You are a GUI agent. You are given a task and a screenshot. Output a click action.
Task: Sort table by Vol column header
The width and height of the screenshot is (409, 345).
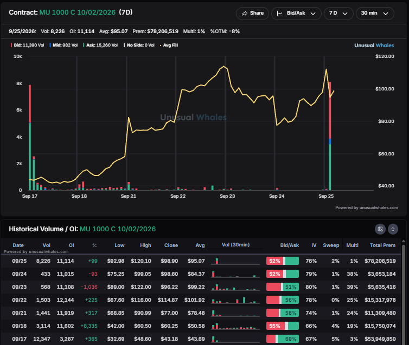pyautogui.click(x=47, y=245)
